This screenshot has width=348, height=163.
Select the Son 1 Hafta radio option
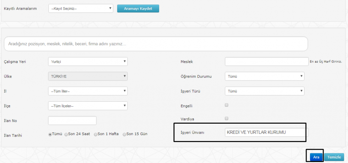pyautogui.click(x=95, y=134)
